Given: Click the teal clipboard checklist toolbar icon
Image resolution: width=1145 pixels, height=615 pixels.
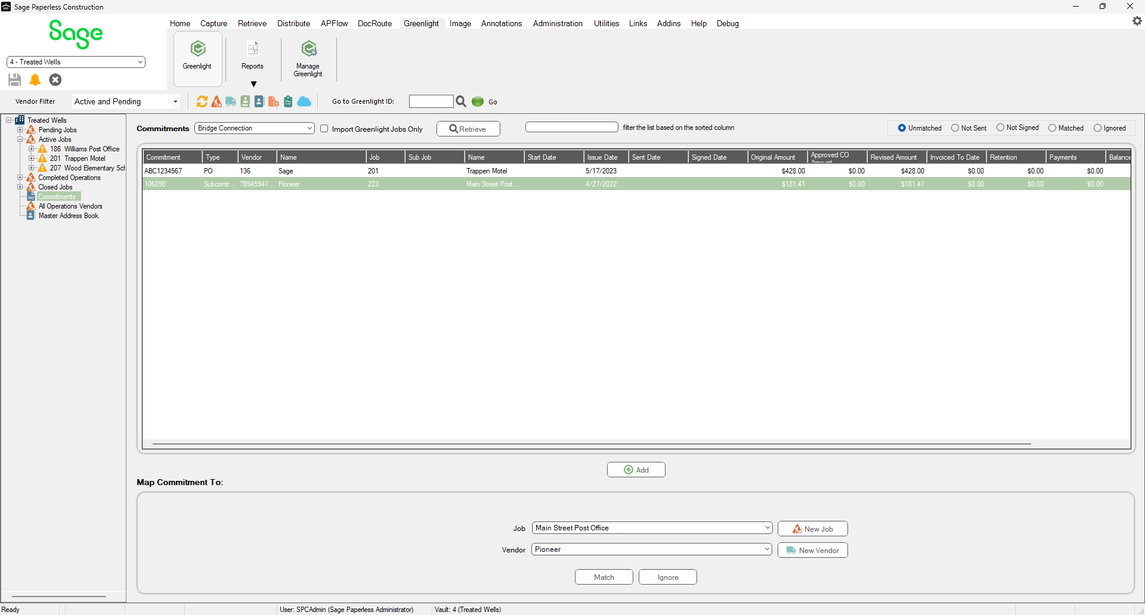Looking at the screenshot, I should point(288,102).
